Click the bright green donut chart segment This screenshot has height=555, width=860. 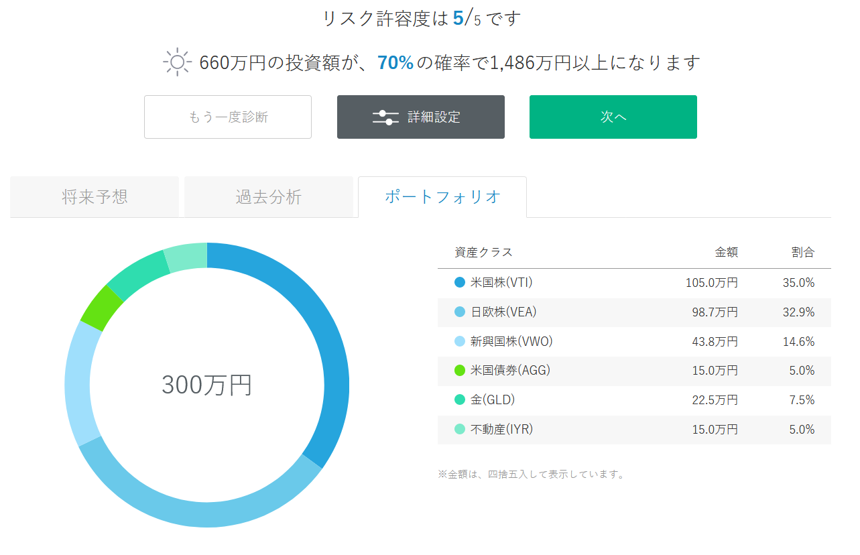(x=102, y=308)
